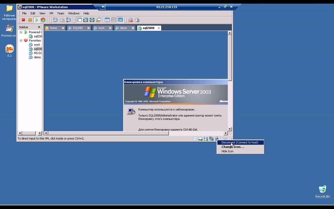Click the hard disk status icon
This screenshot has height=209, width=334.
(200, 139)
